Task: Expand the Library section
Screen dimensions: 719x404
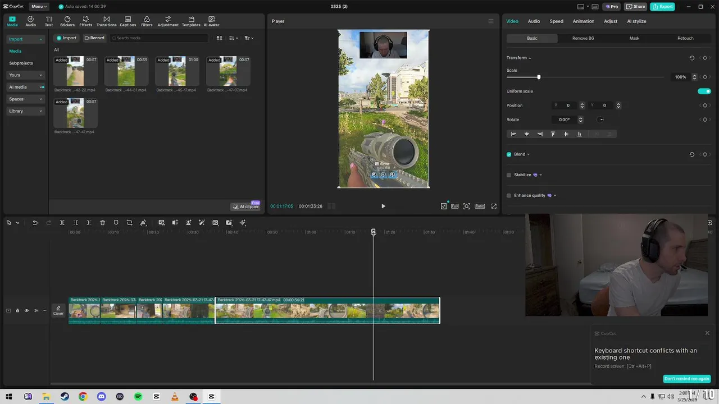Action: tap(40, 111)
